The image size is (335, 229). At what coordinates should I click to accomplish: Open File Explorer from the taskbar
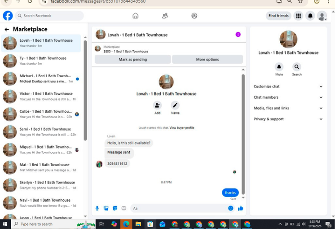(x=138, y=224)
